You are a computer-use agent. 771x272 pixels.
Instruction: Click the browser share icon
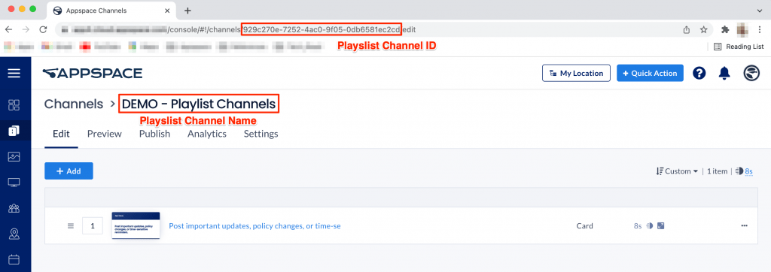(687, 29)
